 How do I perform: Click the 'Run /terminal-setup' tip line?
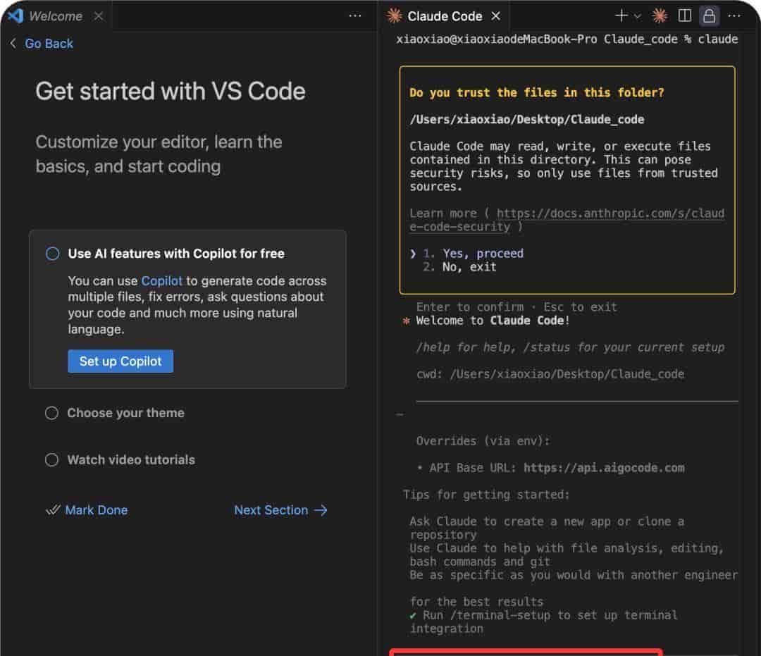tap(543, 621)
